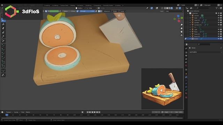Click the green brush material swatch
Image resolution: width=223 pixels, height=125 pixels.
pyautogui.click(x=54, y=11)
